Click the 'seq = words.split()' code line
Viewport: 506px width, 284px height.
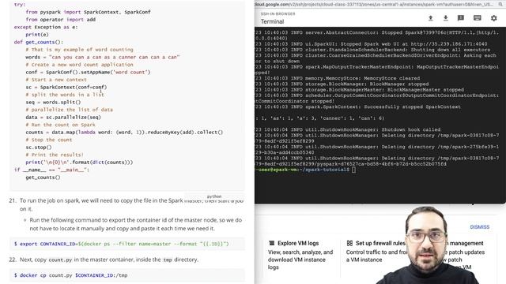pos(53,102)
